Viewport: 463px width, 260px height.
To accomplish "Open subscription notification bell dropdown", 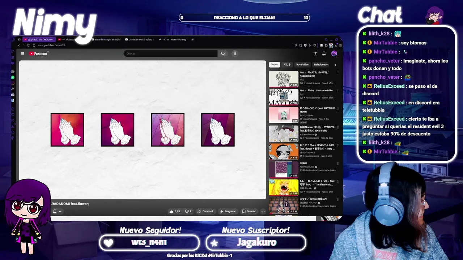I will pyautogui.click(x=57, y=211).
